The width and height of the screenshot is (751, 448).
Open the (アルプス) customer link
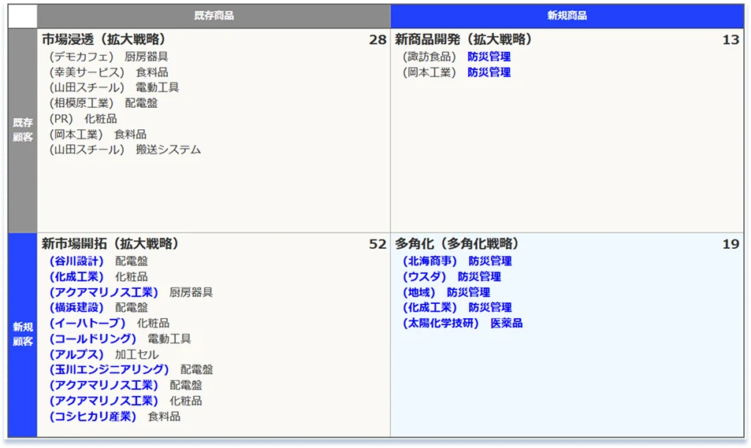pos(76,354)
